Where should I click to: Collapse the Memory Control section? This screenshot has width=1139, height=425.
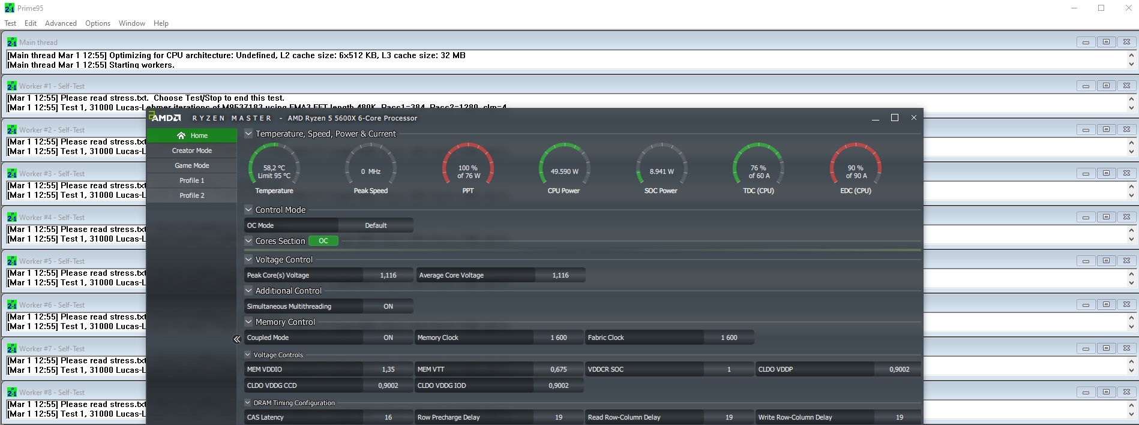(248, 322)
